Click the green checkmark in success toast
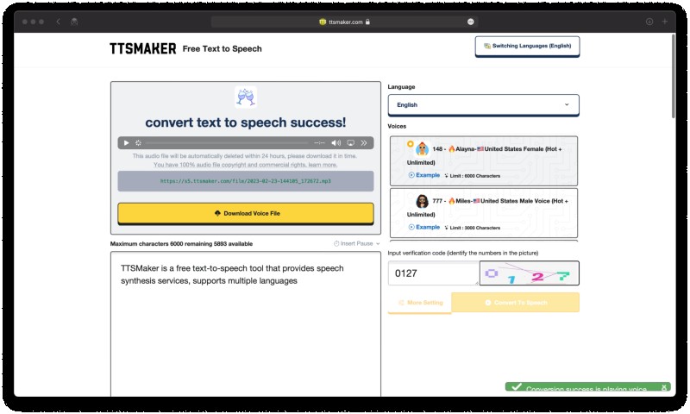This screenshot has width=690, height=414. 517,386
